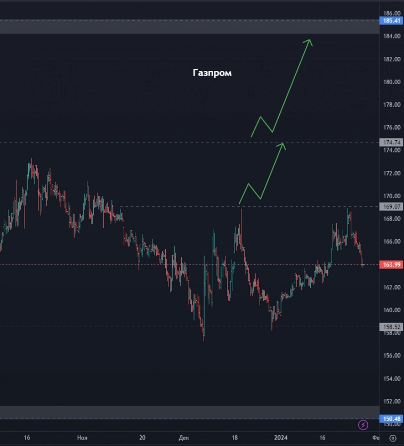Image resolution: width=404 pixels, height=446 pixels.
Task: Open chart settings hexagon gear icon
Action: (392, 438)
